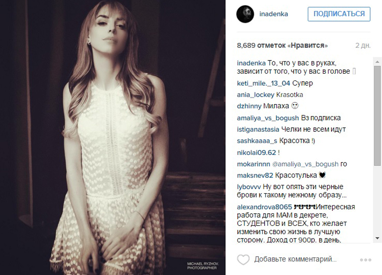382x275 pixels.
Task: Click the @amaliya_vs_bogush mention in mokarinnn's comment
Action: click(x=305, y=164)
